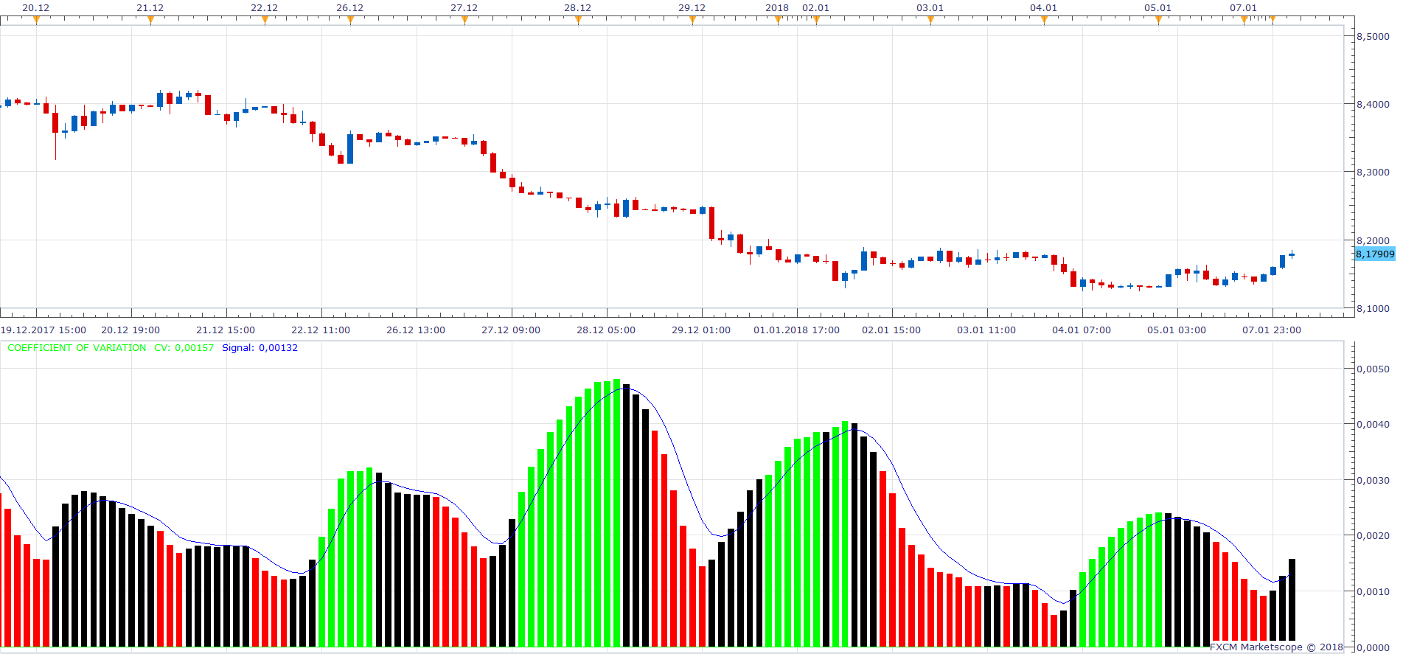Click the orange day marker under 02.01
This screenshot has width=1403, height=654.
(816, 20)
